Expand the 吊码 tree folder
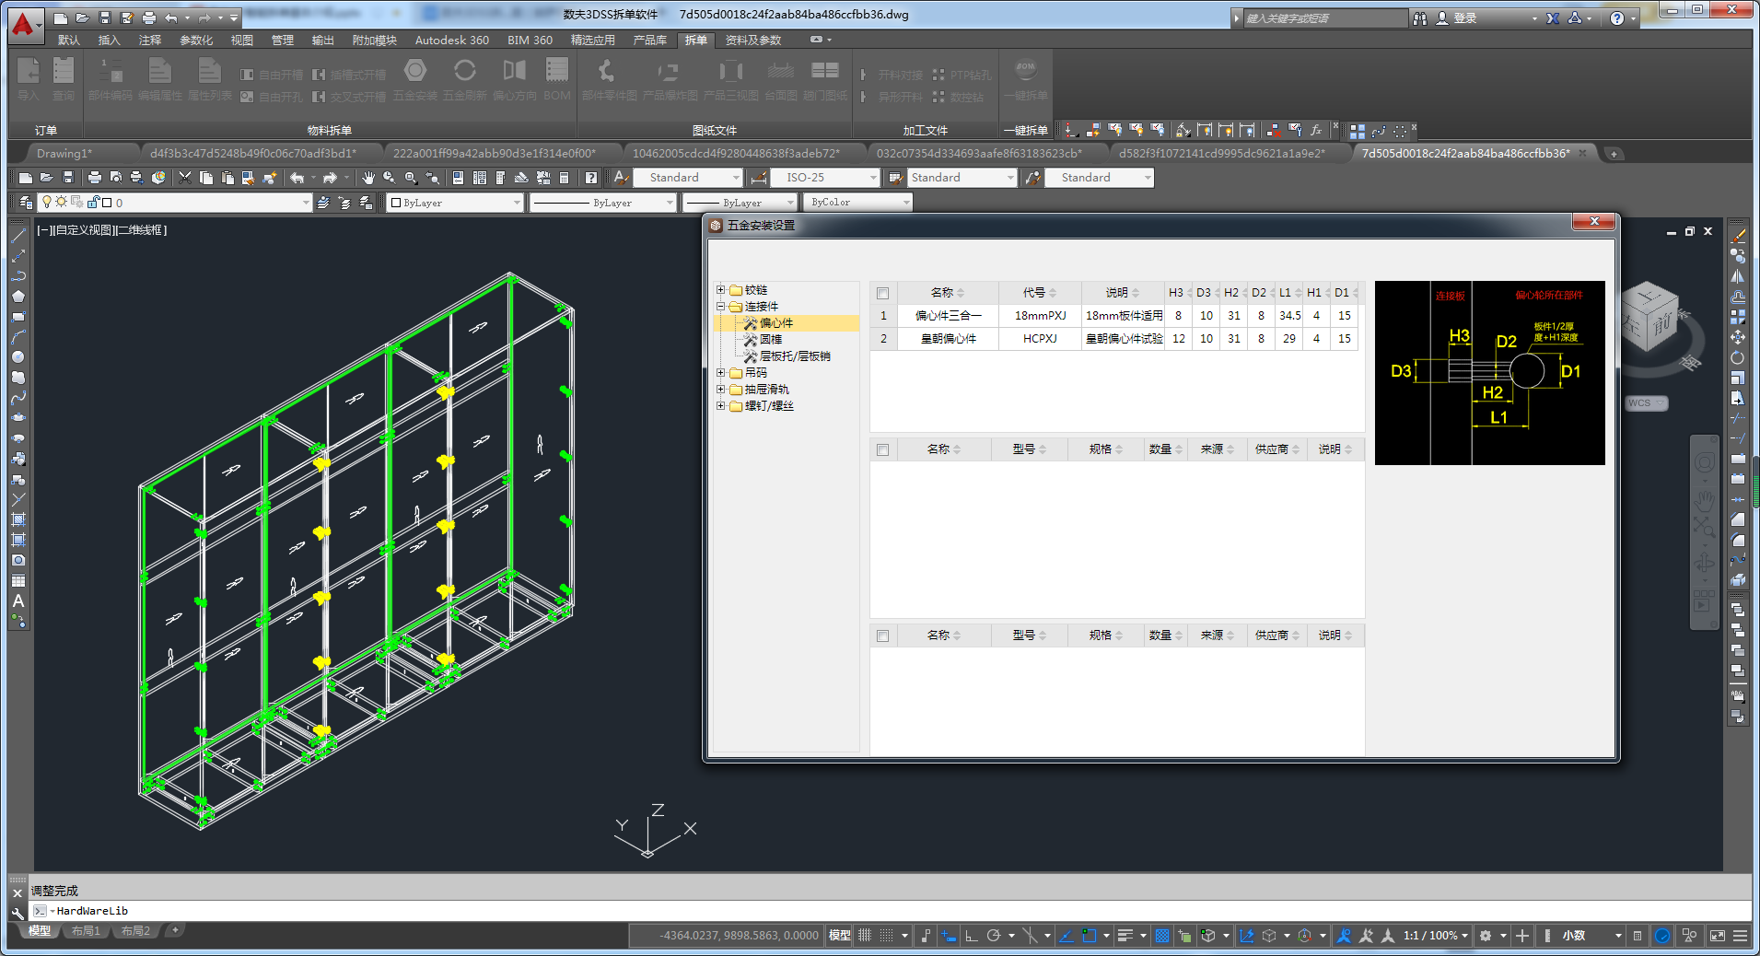The width and height of the screenshot is (1760, 956). point(721,373)
